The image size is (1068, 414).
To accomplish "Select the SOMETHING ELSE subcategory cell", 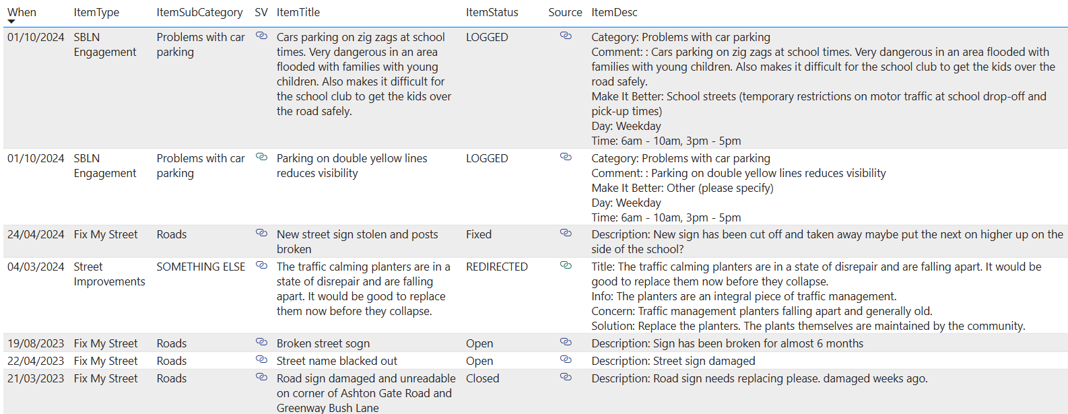I will pyautogui.click(x=201, y=267).
